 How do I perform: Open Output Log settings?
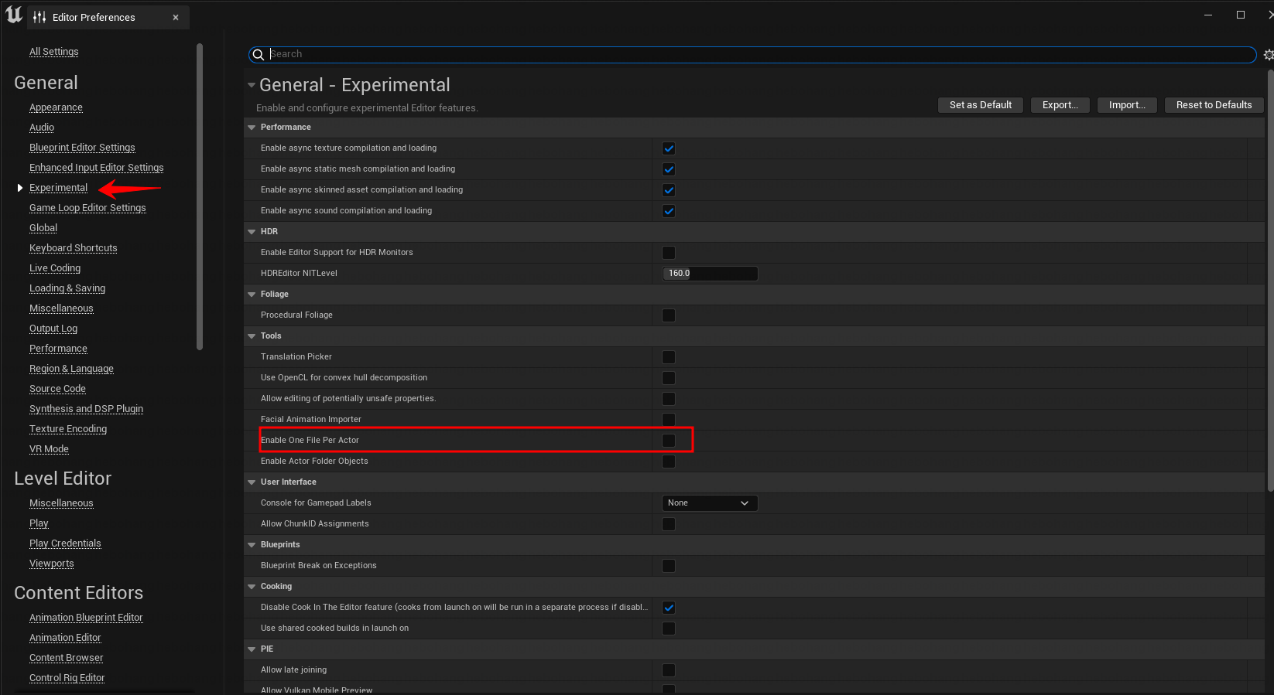53,329
